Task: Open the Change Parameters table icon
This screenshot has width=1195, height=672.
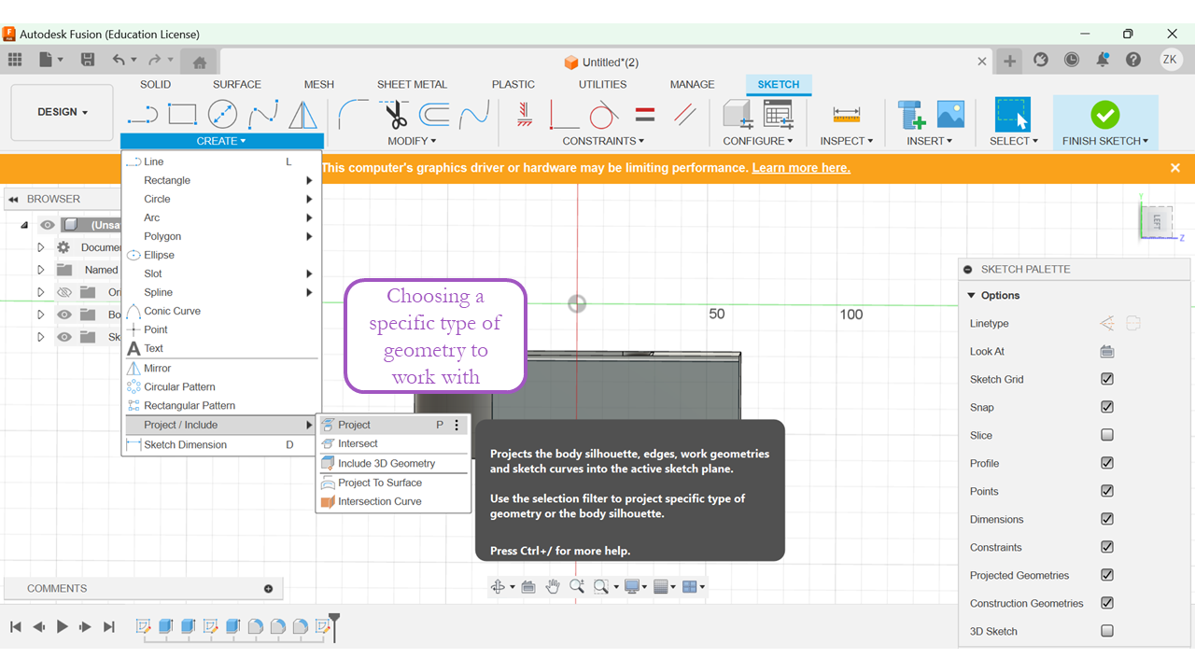Action: 779,115
